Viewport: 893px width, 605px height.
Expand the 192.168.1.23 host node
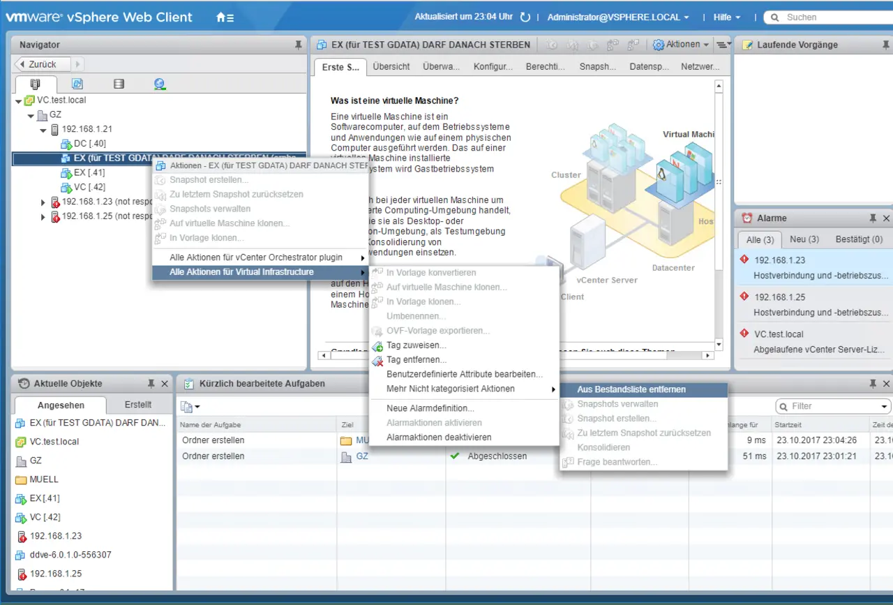coord(44,202)
